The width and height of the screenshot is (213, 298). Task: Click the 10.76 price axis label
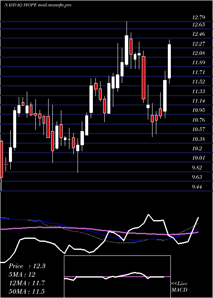click(x=199, y=120)
